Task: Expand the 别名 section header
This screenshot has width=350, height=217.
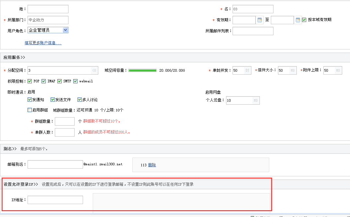Action: pyautogui.click(x=10, y=149)
